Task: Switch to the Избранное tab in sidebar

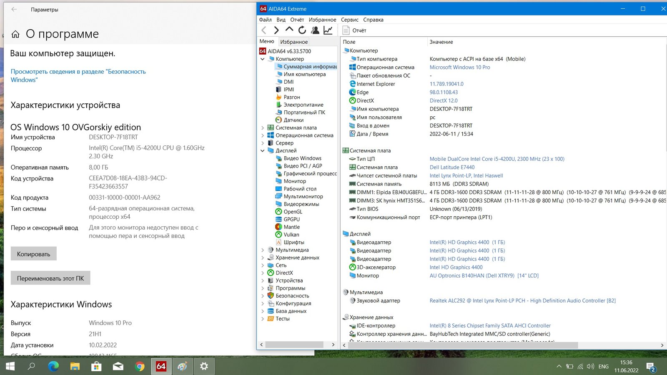Action: coord(294,42)
